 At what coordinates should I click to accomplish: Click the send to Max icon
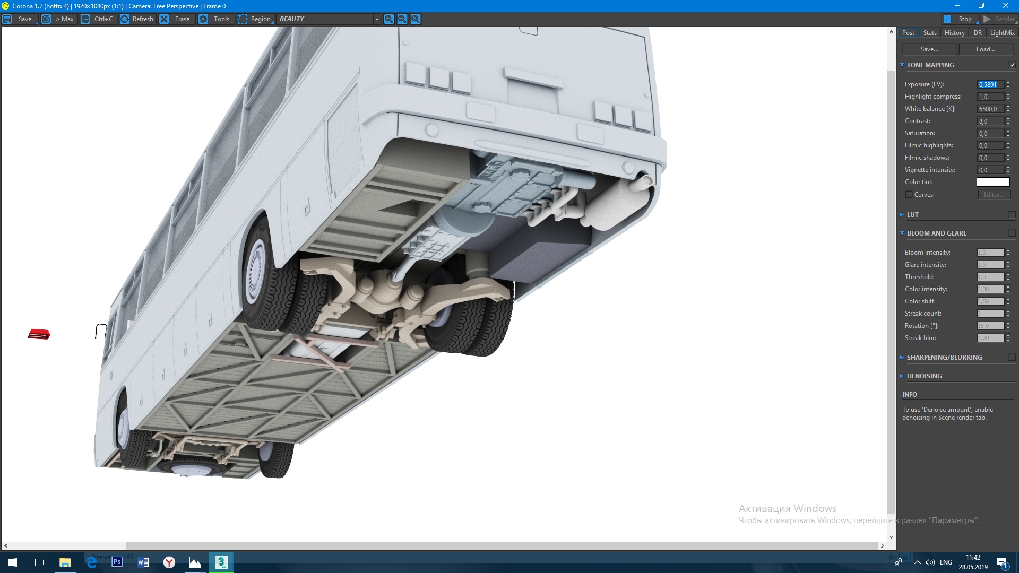pos(46,19)
